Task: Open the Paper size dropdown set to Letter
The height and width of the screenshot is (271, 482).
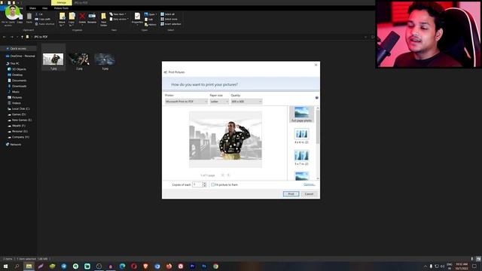Action: 219,102
